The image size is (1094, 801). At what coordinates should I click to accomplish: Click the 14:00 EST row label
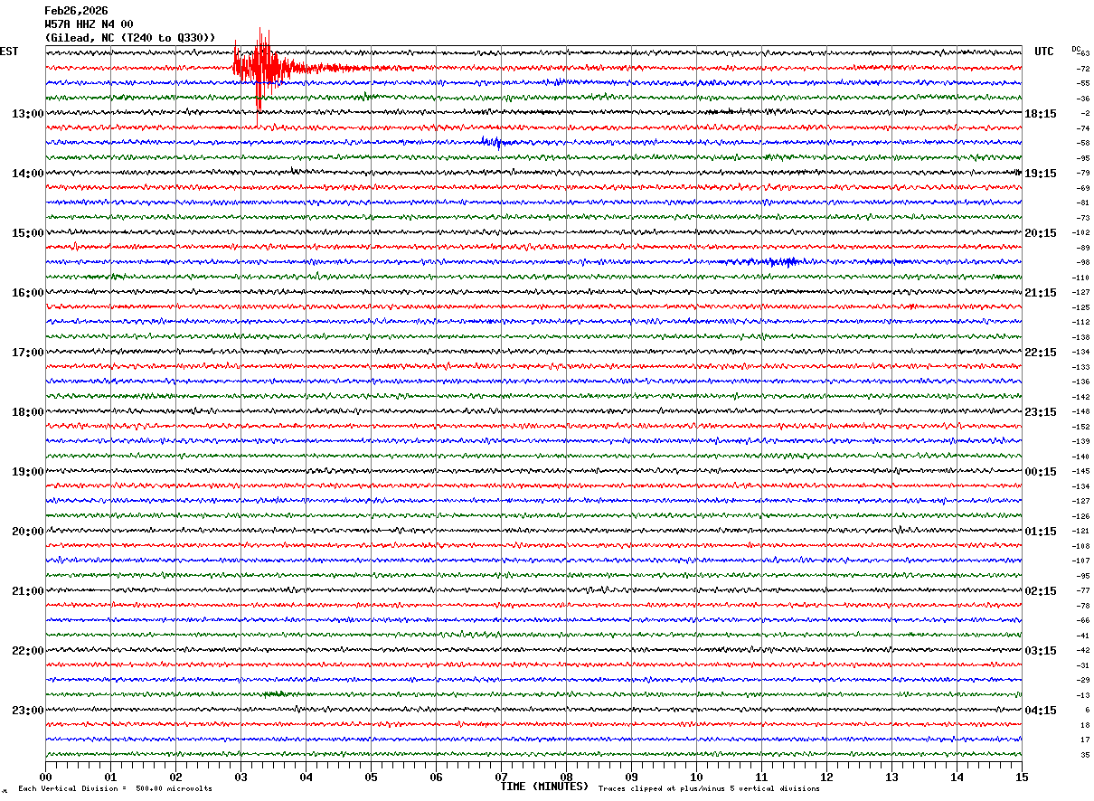coord(28,174)
